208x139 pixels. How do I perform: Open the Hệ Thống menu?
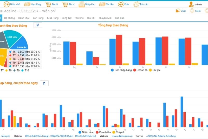(10, 18)
